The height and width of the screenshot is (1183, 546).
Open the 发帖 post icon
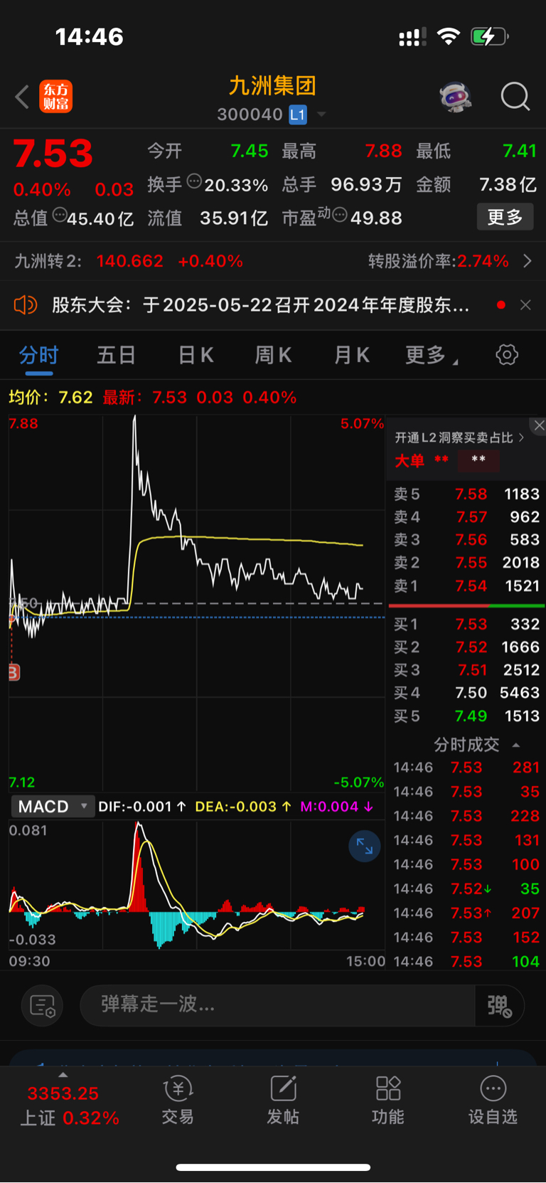click(x=283, y=1100)
